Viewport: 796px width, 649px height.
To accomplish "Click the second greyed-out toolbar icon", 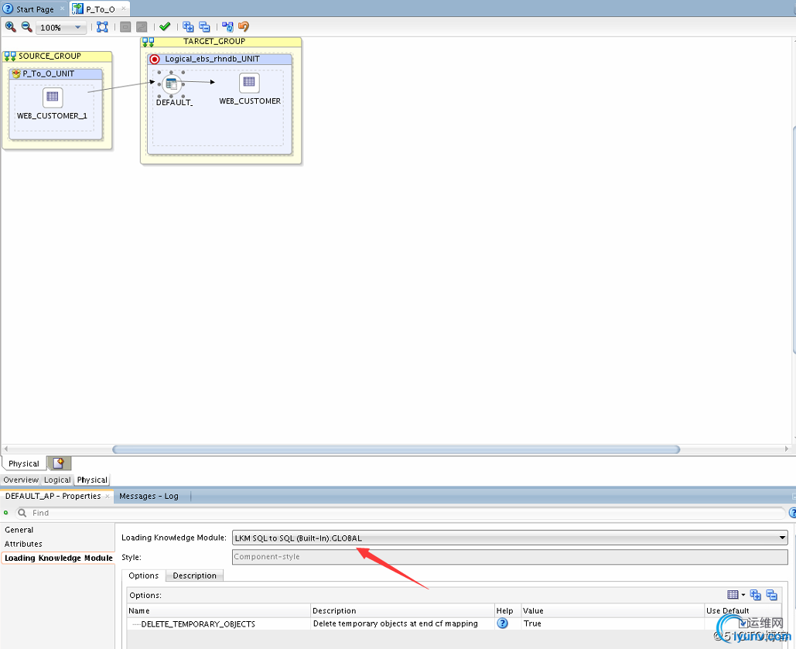I will [x=142, y=27].
